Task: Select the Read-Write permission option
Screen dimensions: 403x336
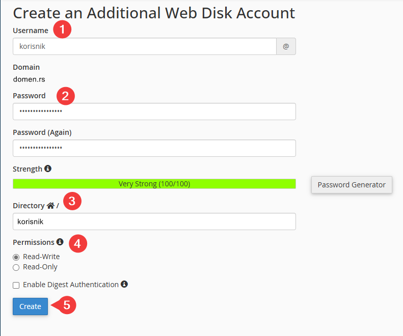Action: (x=16, y=257)
